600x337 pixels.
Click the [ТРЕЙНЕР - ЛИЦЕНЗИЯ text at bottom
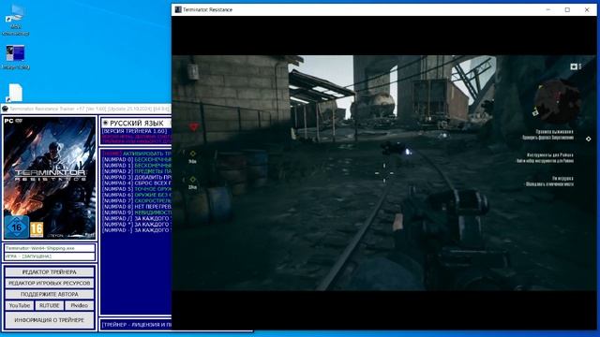(137, 325)
